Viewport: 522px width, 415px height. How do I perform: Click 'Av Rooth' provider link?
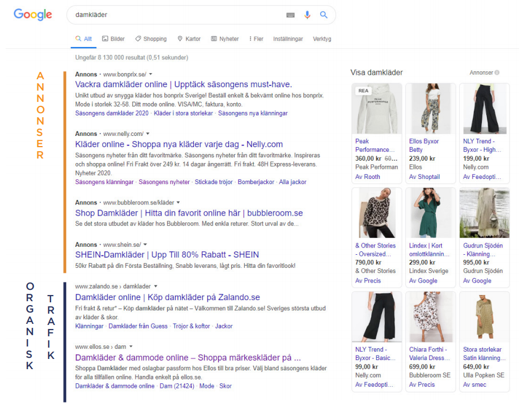(367, 177)
